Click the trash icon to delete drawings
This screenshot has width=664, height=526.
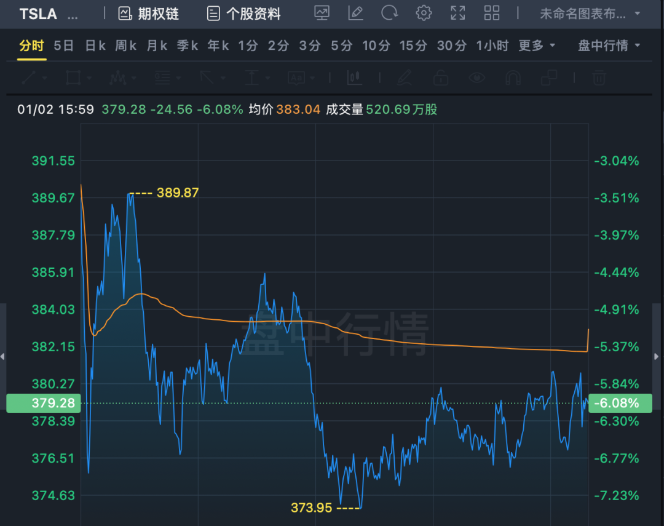(x=599, y=78)
